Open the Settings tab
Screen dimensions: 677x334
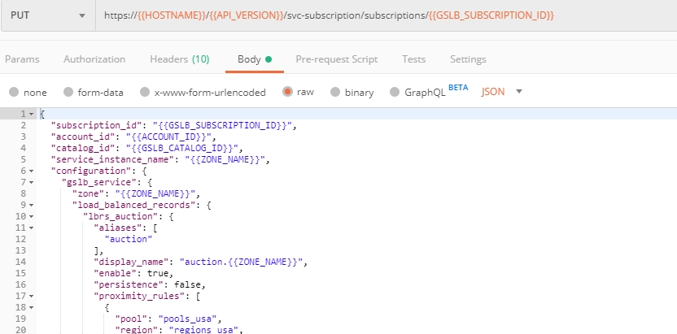point(468,59)
